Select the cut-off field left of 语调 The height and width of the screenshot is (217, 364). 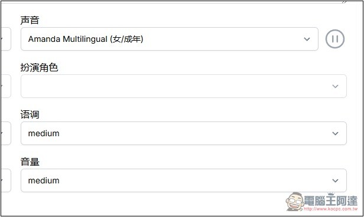coord(6,133)
